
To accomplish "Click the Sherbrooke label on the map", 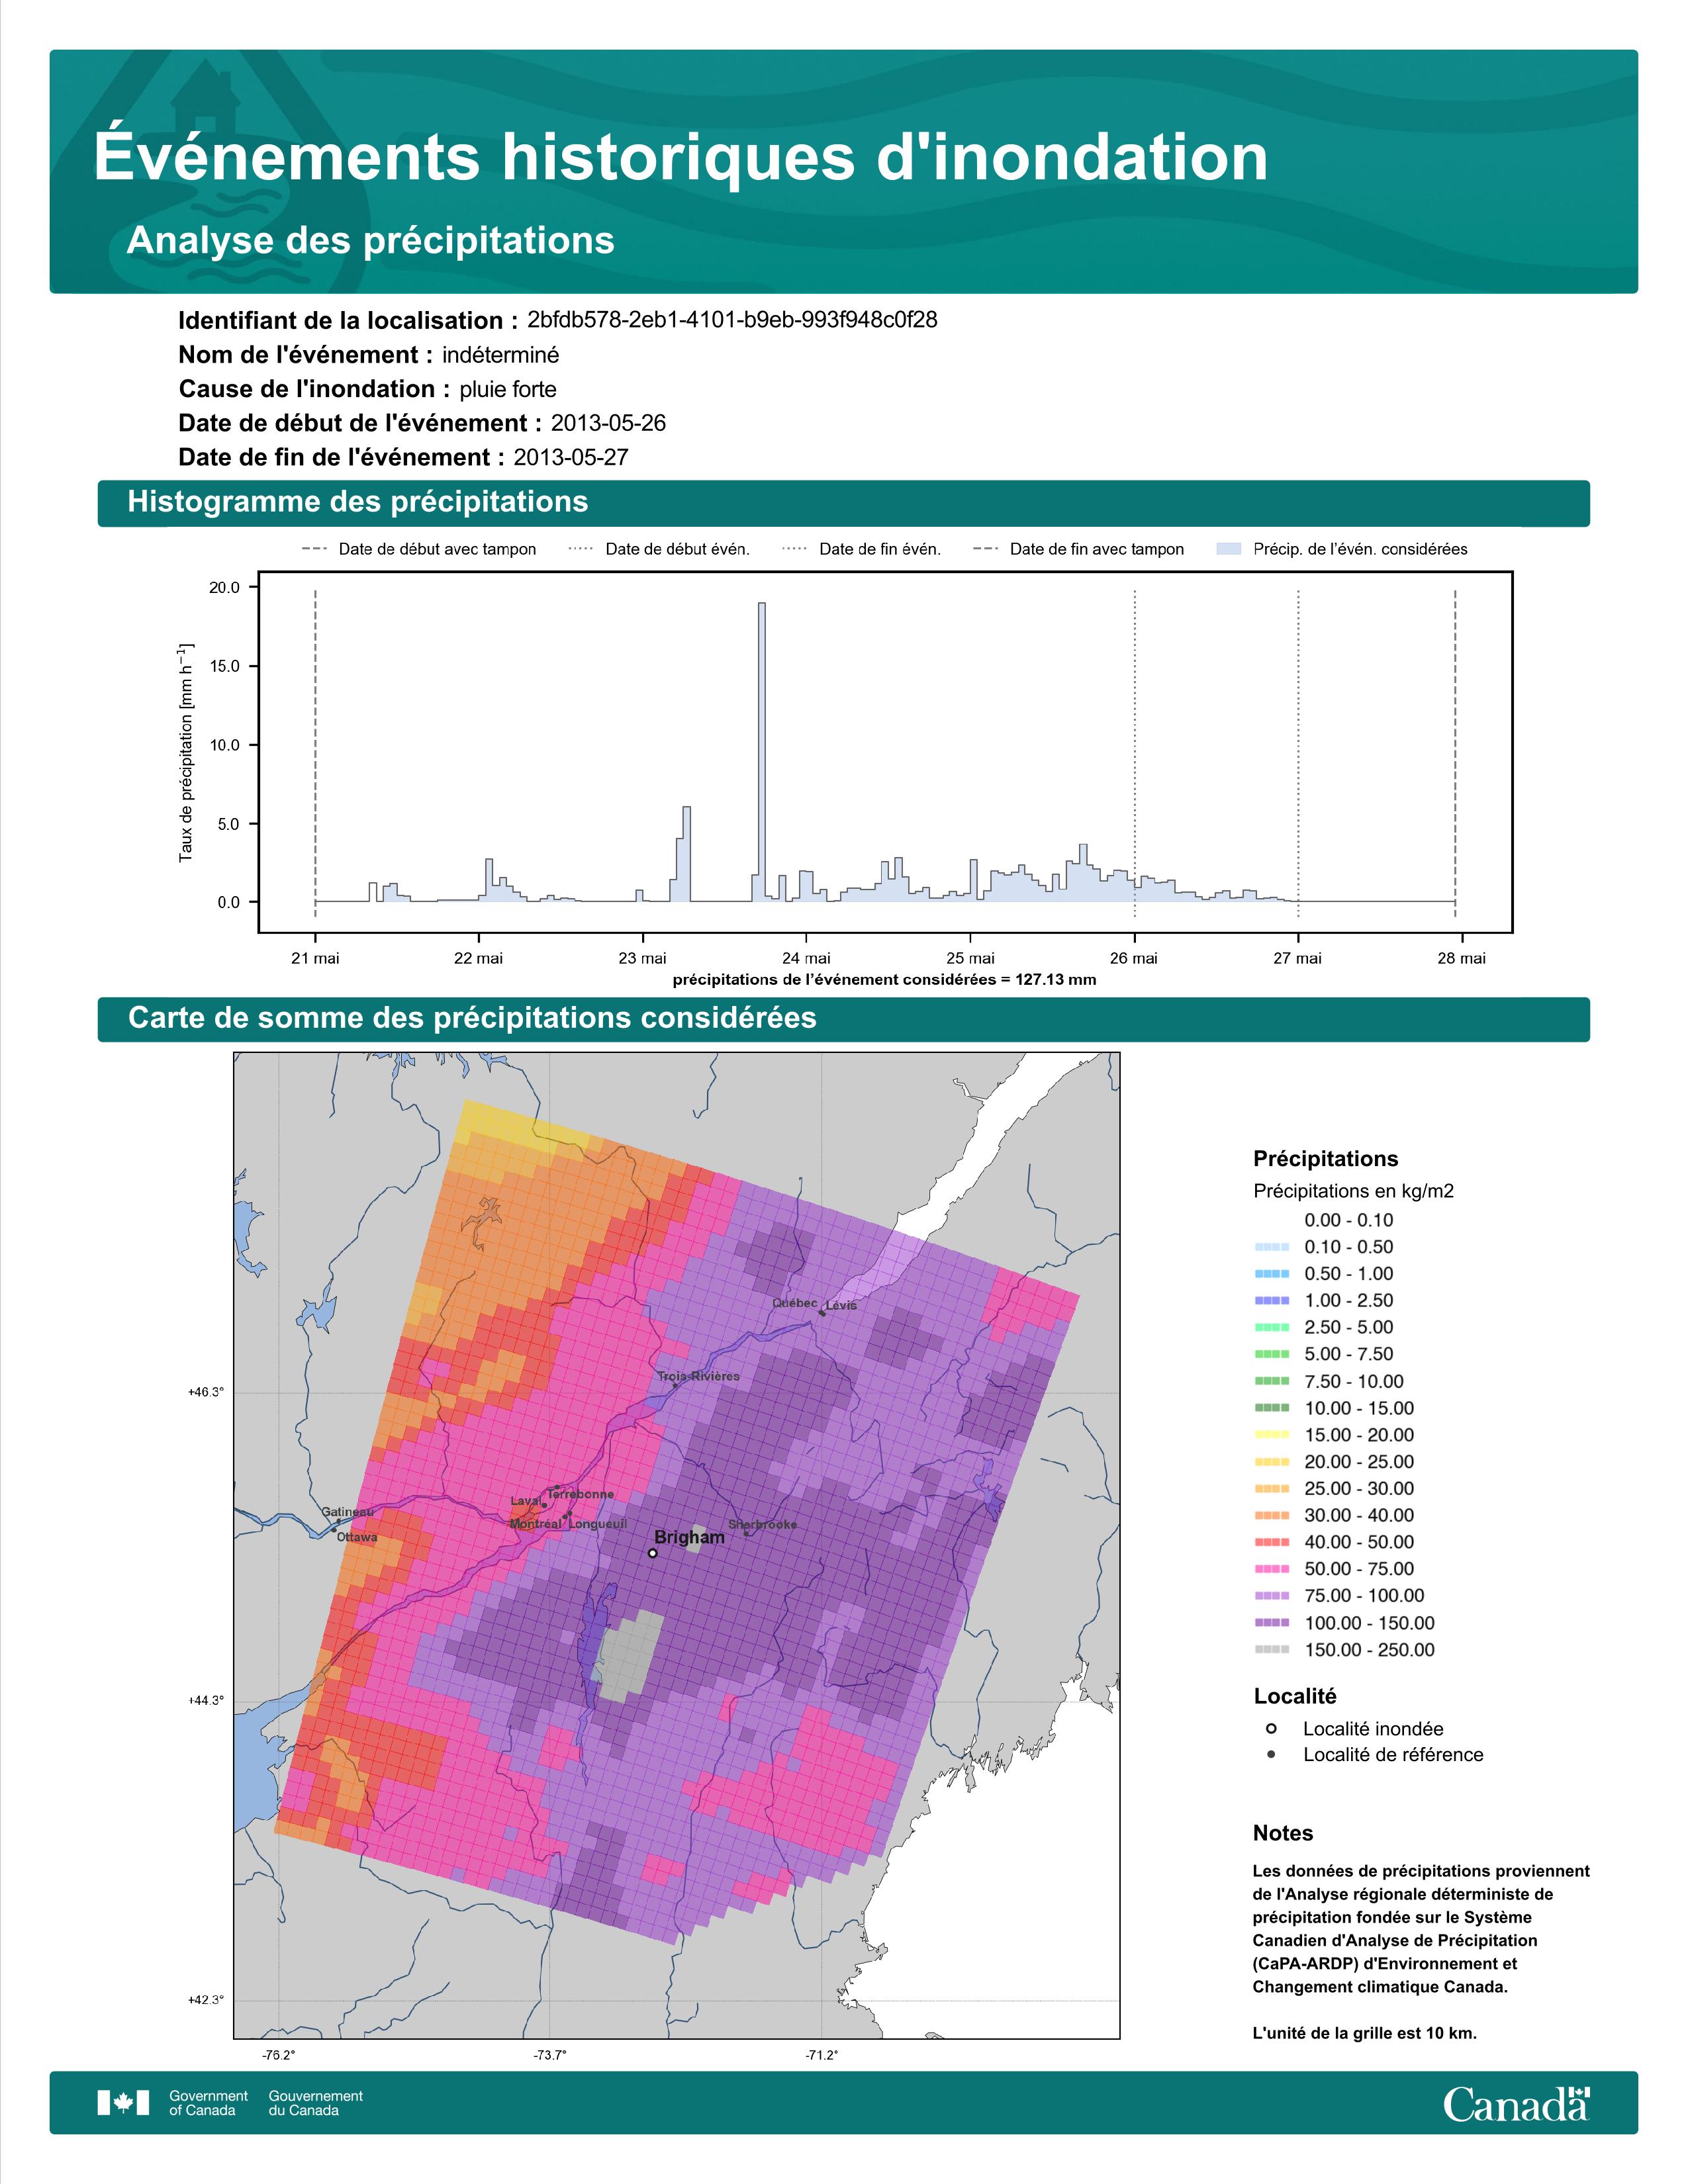I will (x=763, y=1524).
